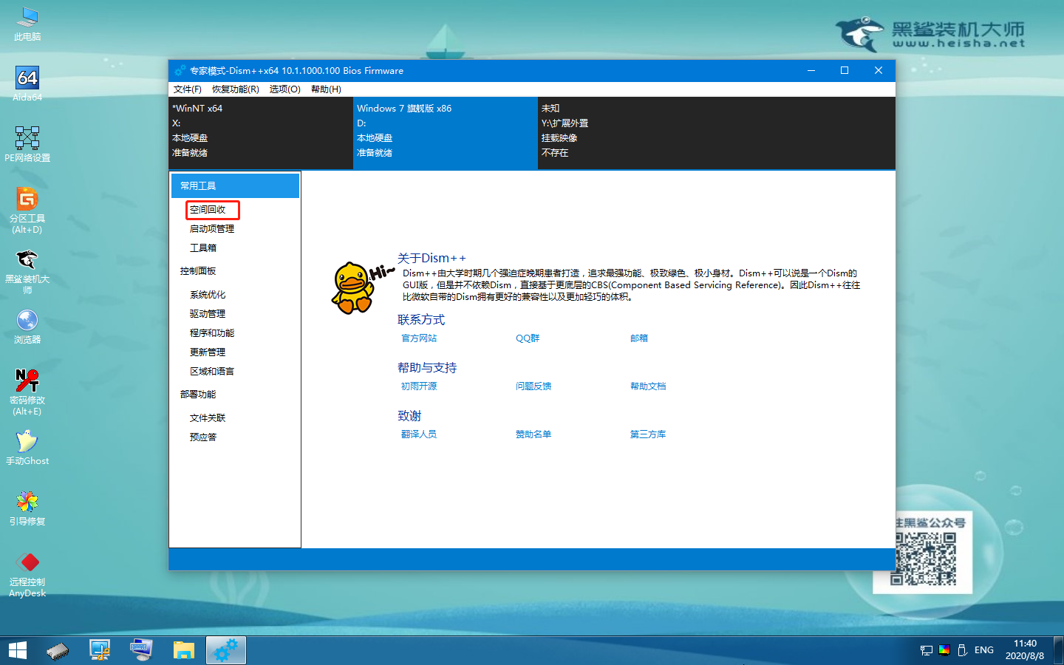The width and height of the screenshot is (1064, 665).
Task: Open 空间回收 in the sidebar
Action: (208, 210)
